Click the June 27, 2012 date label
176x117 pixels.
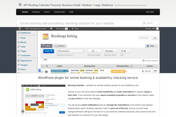click(x=118, y=71)
